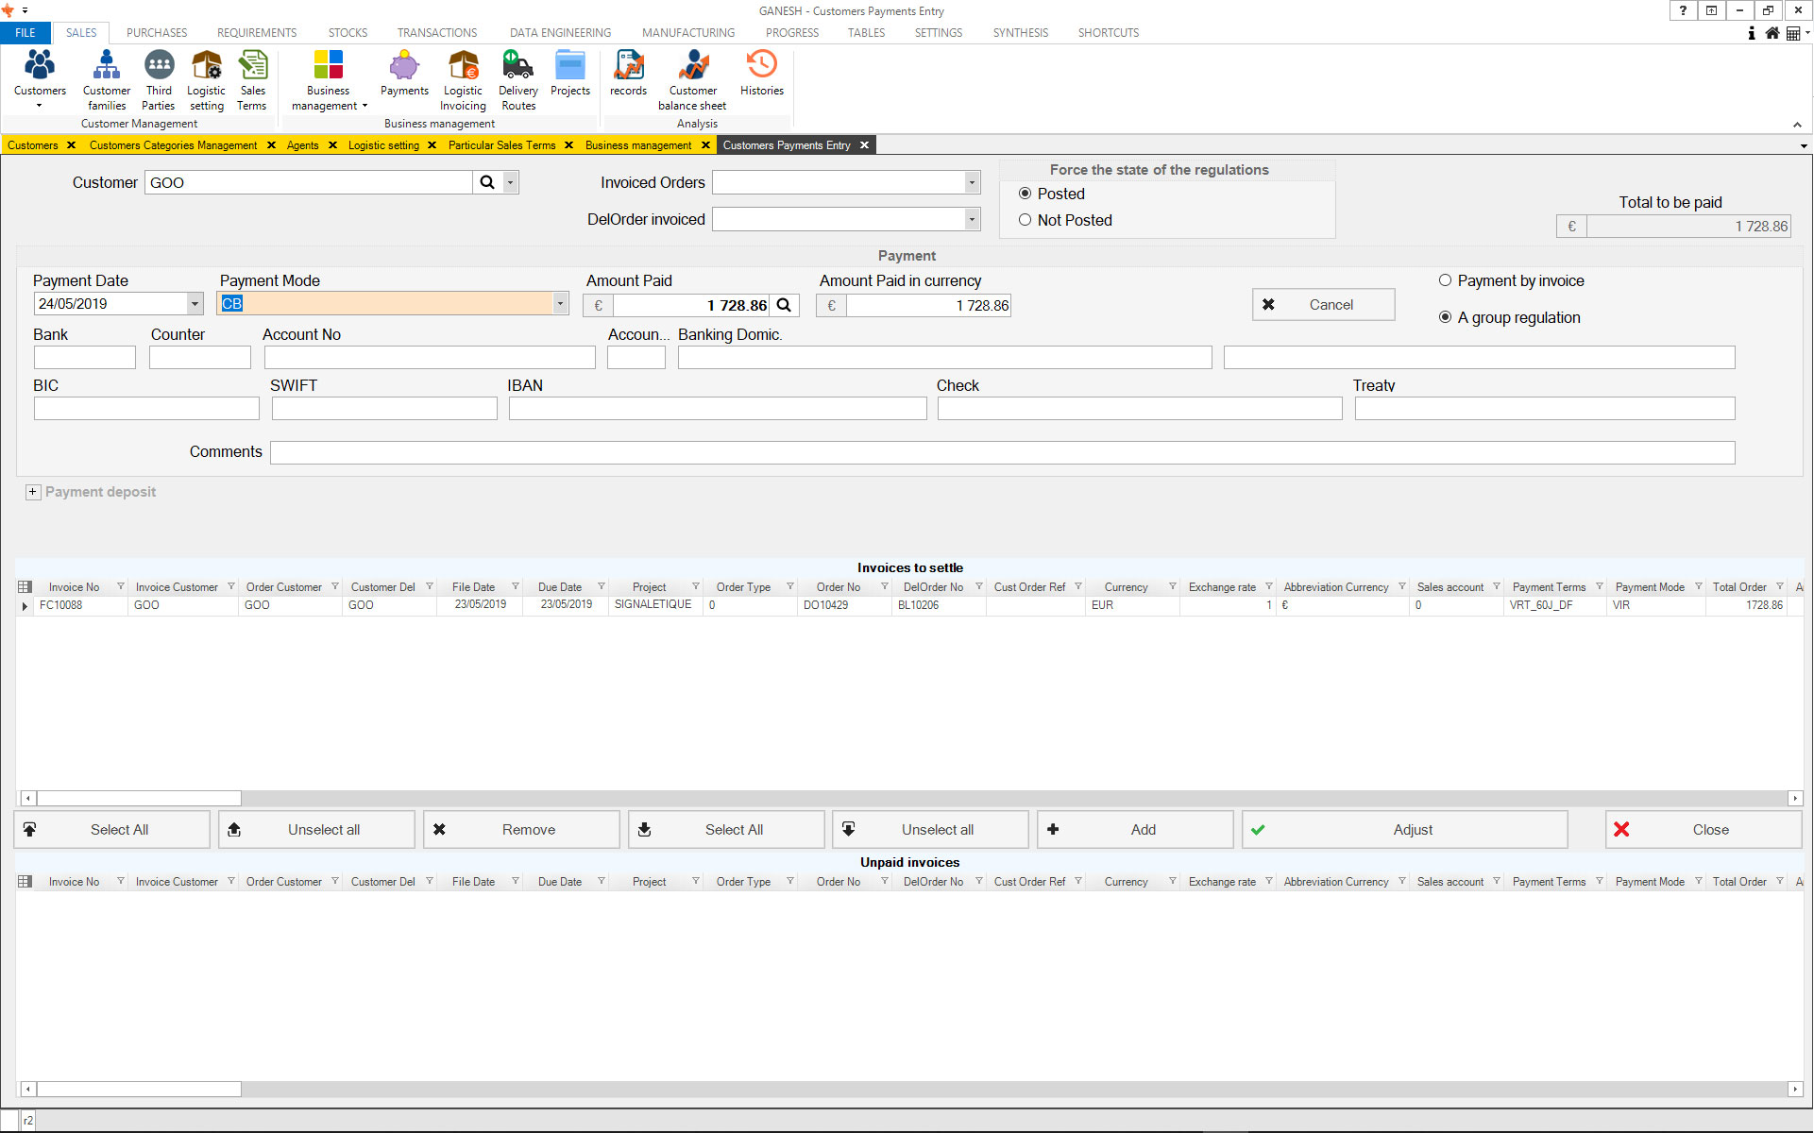Screen dimensions: 1814x1133
Task: Click Customer field search magnifier
Action: (x=487, y=182)
